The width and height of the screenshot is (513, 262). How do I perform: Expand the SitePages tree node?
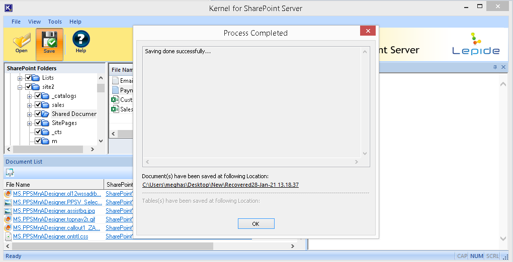pyautogui.click(x=30, y=123)
